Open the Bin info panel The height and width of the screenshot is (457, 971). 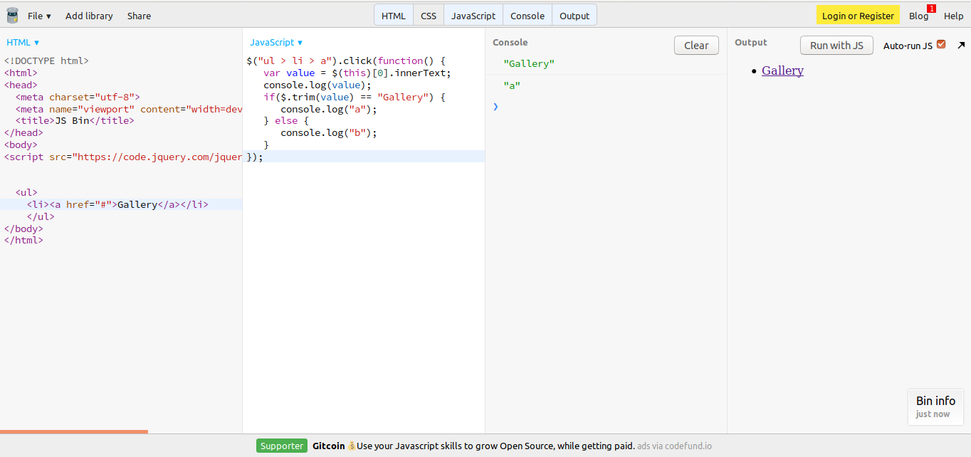(935, 406)
